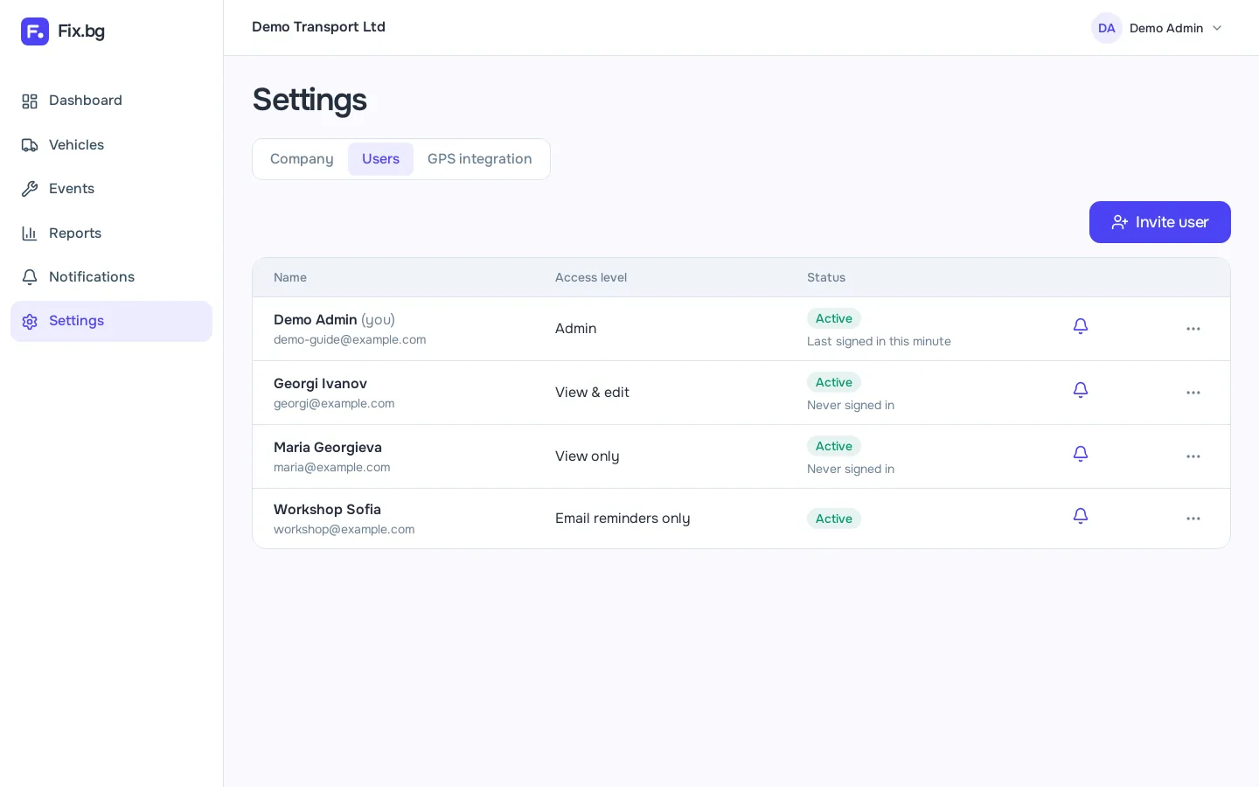The image size is (1259, 787).
Task: Go to Notifications in sidebar
Action: (x=111, y=277)
